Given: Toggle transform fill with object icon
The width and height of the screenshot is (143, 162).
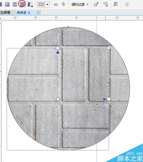Looking at the screenshot, I should click(96, 4).
